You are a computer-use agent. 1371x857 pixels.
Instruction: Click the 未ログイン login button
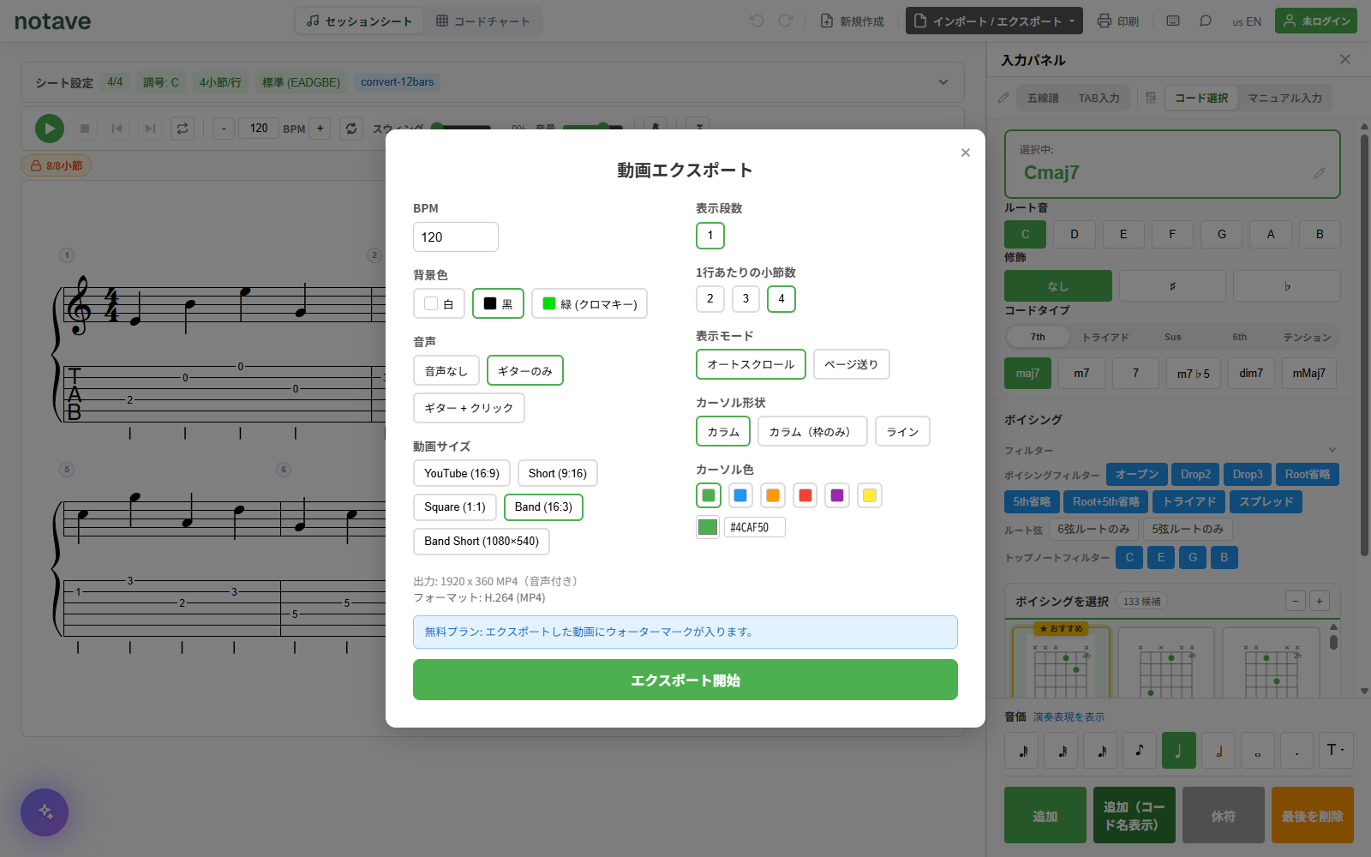click(1316, 21)
